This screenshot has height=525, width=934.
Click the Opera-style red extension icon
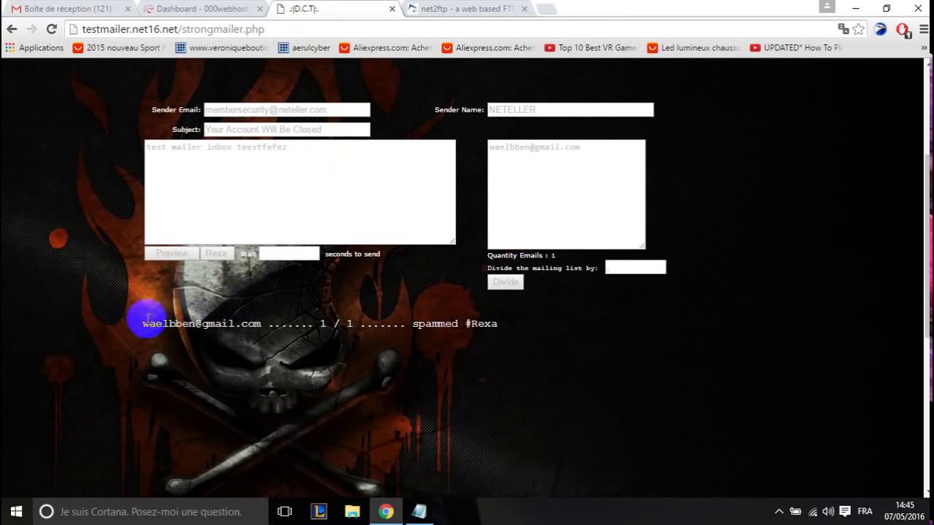pyautogui.click(x=903, y=29)
